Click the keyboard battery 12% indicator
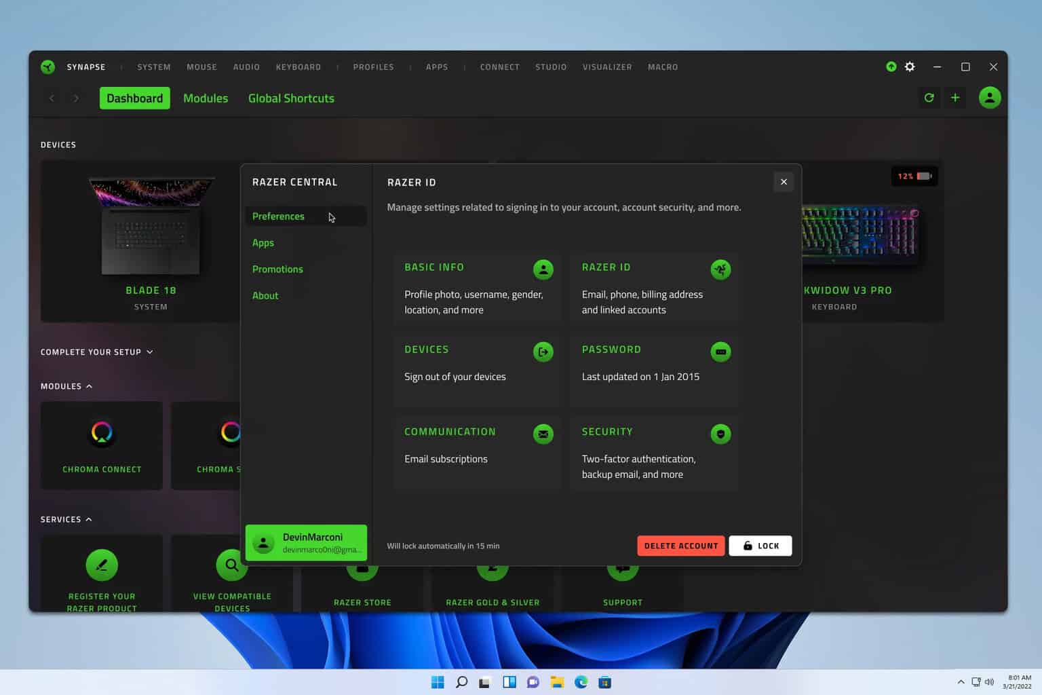 914,176
